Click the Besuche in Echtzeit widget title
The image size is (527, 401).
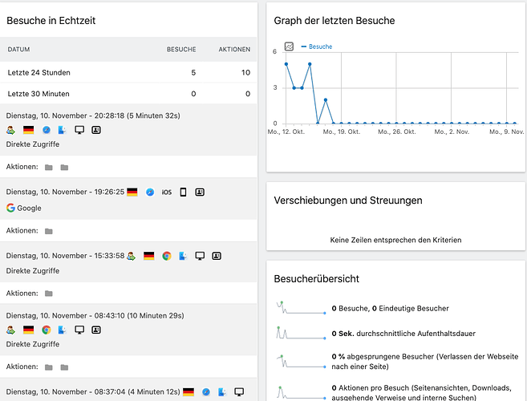[x=51, y=21]
